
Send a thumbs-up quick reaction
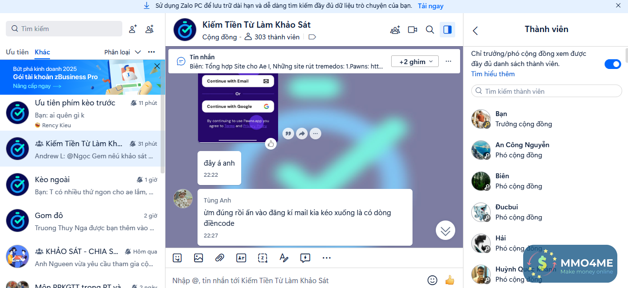coord(449,280)
